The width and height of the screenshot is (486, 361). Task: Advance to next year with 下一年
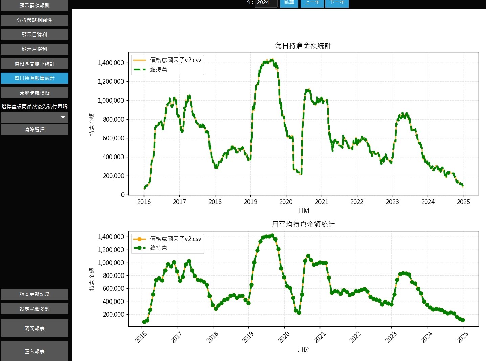pyautogui.click(x=337, y=3)
